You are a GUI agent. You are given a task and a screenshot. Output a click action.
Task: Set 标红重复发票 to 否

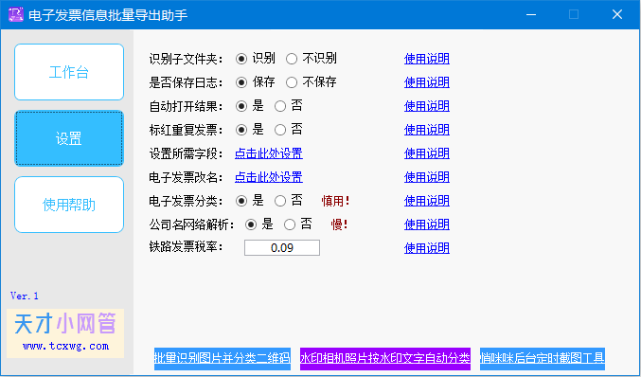[280, 130]
